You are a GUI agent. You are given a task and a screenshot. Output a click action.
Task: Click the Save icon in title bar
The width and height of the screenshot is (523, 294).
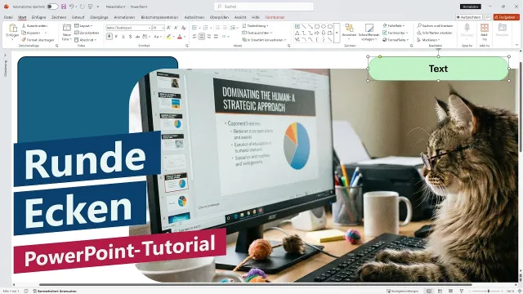pyautogui.click(x=64, y=7)
